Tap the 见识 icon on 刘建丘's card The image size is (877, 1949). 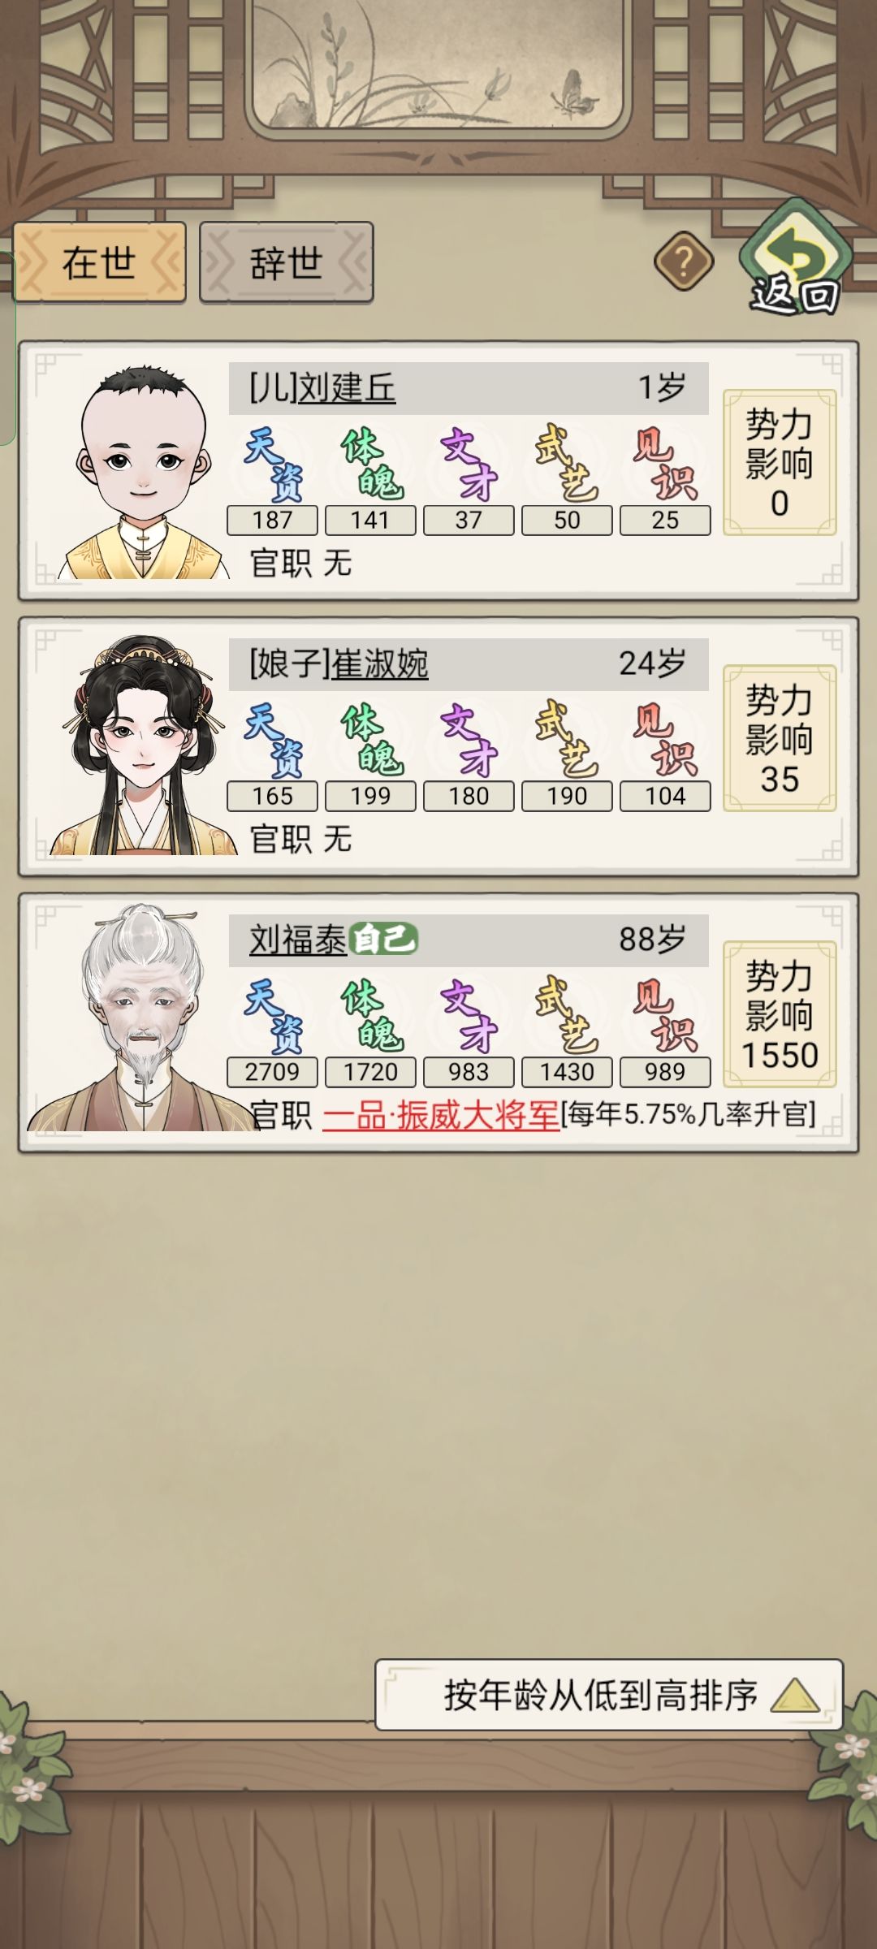click(x=665, y=465)
